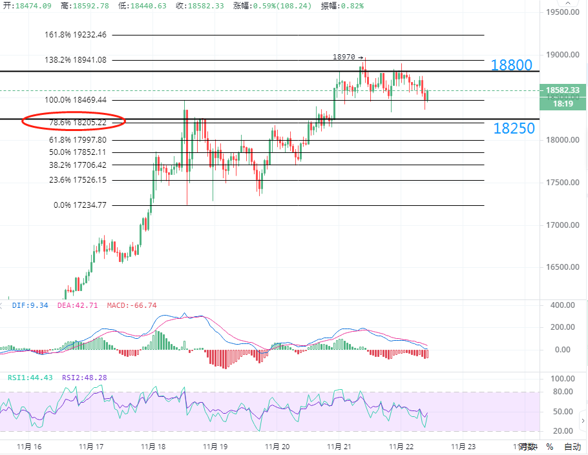Screen dimensions: 588x455
Task: Click the 18:19 countdown label on price axis
Action: coord(563,104)
